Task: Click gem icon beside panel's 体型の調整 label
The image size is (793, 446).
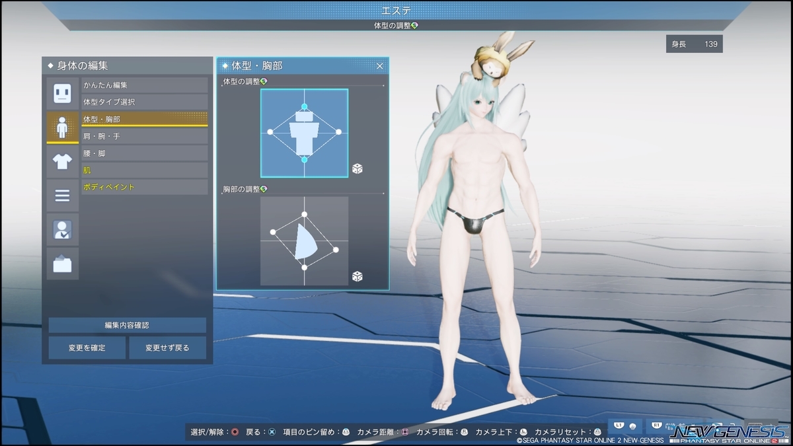Action: tap(264, 81)
